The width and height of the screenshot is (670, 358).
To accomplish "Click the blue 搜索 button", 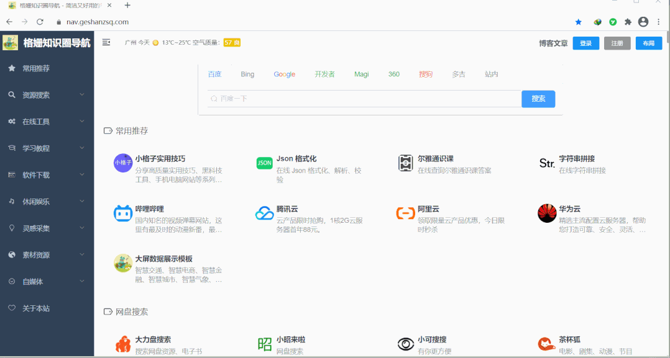I will click(x=538, y=99).
